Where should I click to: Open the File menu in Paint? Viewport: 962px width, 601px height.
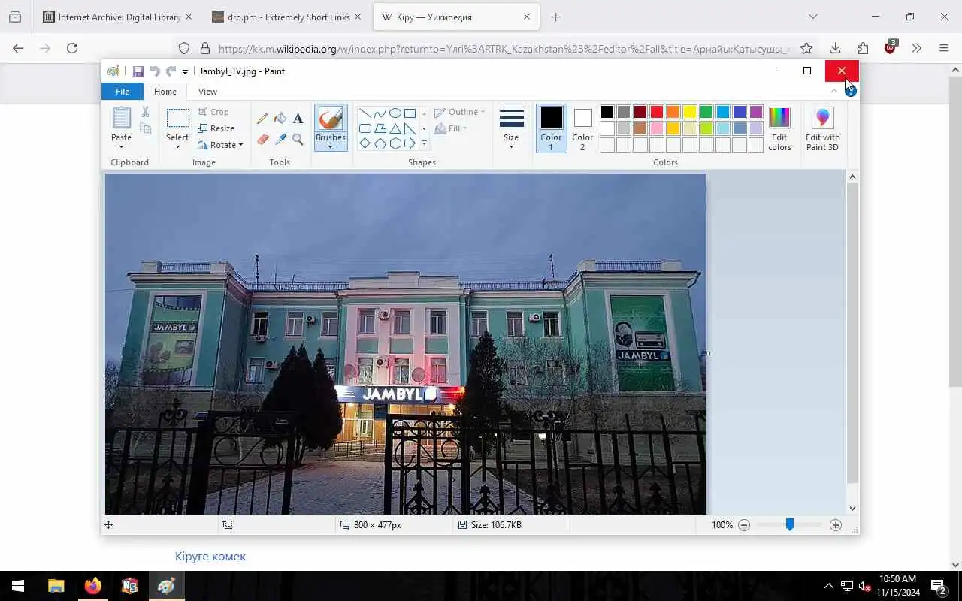coord(123,92)
